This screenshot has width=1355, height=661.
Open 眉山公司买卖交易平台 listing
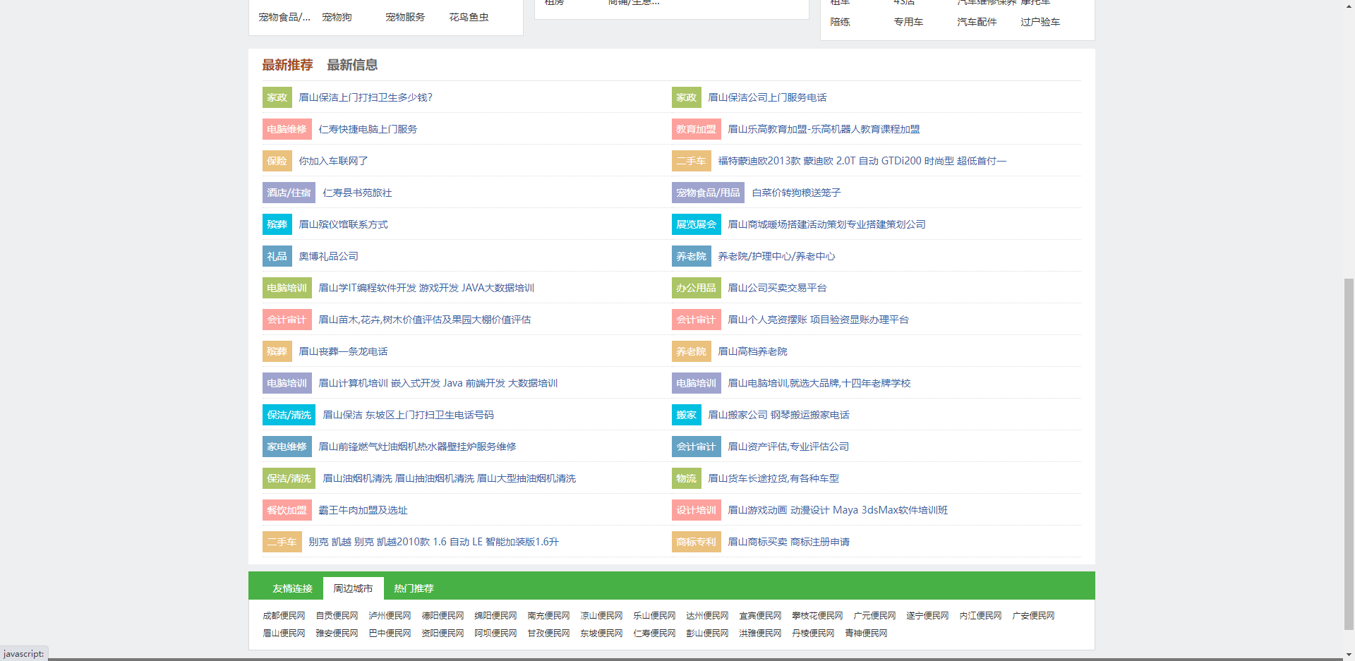[777, 288]
